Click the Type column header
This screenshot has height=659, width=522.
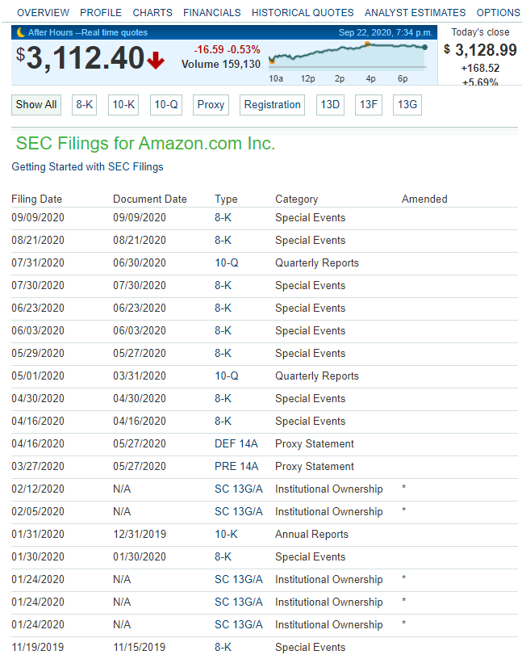click(x=226, y=199)
